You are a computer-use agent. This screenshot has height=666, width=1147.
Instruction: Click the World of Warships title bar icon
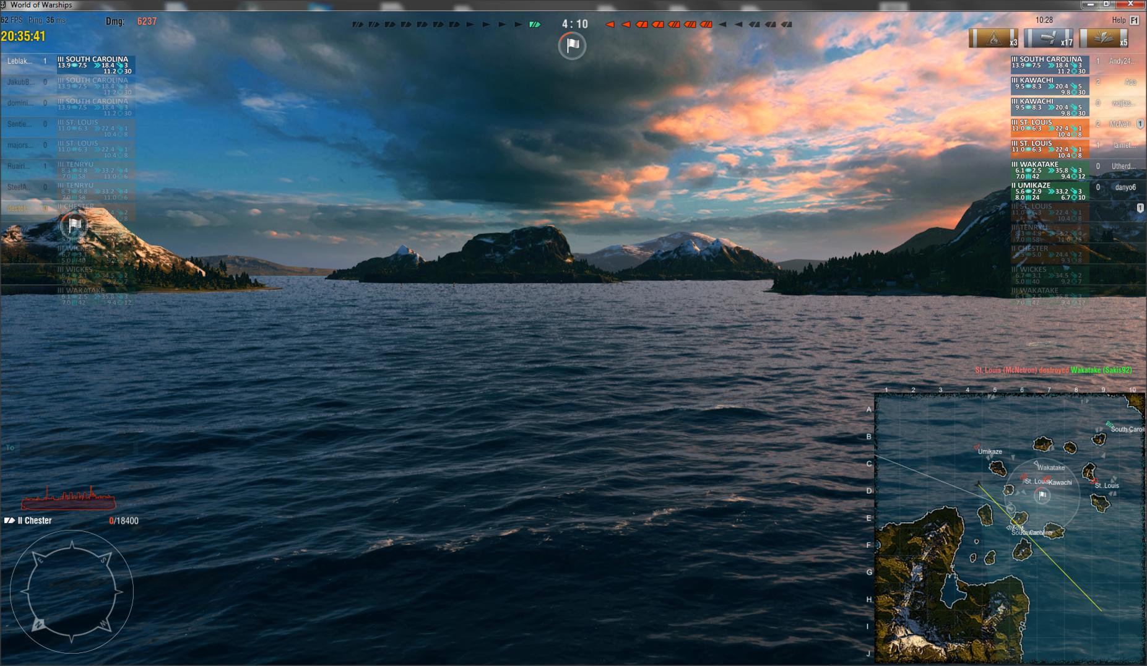(x=4, y=5)
